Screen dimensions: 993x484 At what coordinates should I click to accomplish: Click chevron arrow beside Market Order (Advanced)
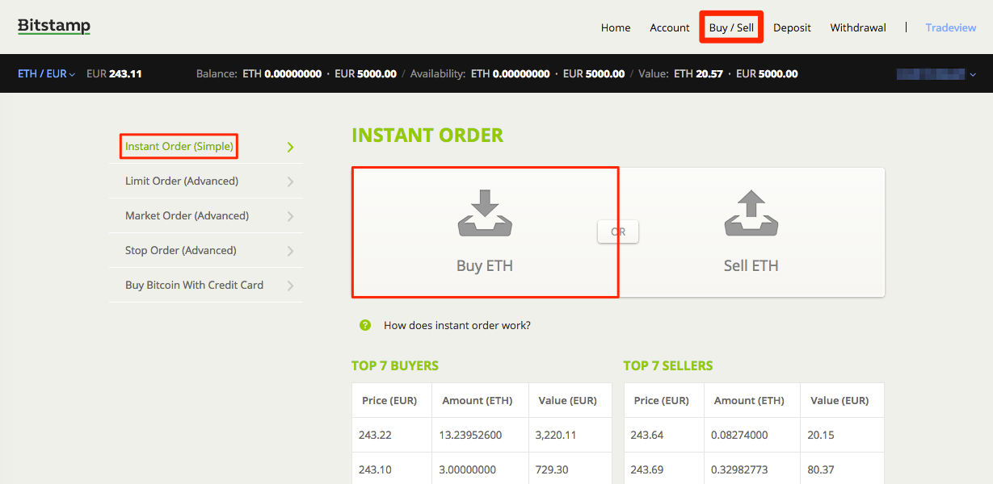pyautogui.click(x=290, y=216)
